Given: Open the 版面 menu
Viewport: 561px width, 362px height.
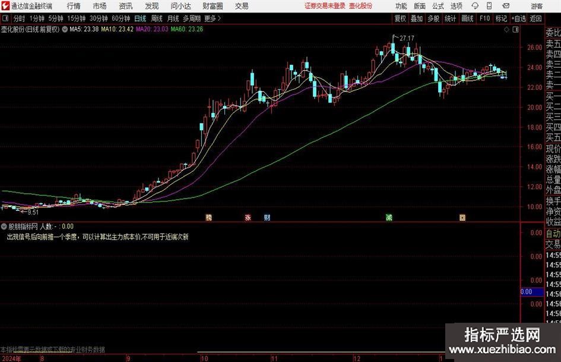Looking at the screenshot, I should point(419,6).
